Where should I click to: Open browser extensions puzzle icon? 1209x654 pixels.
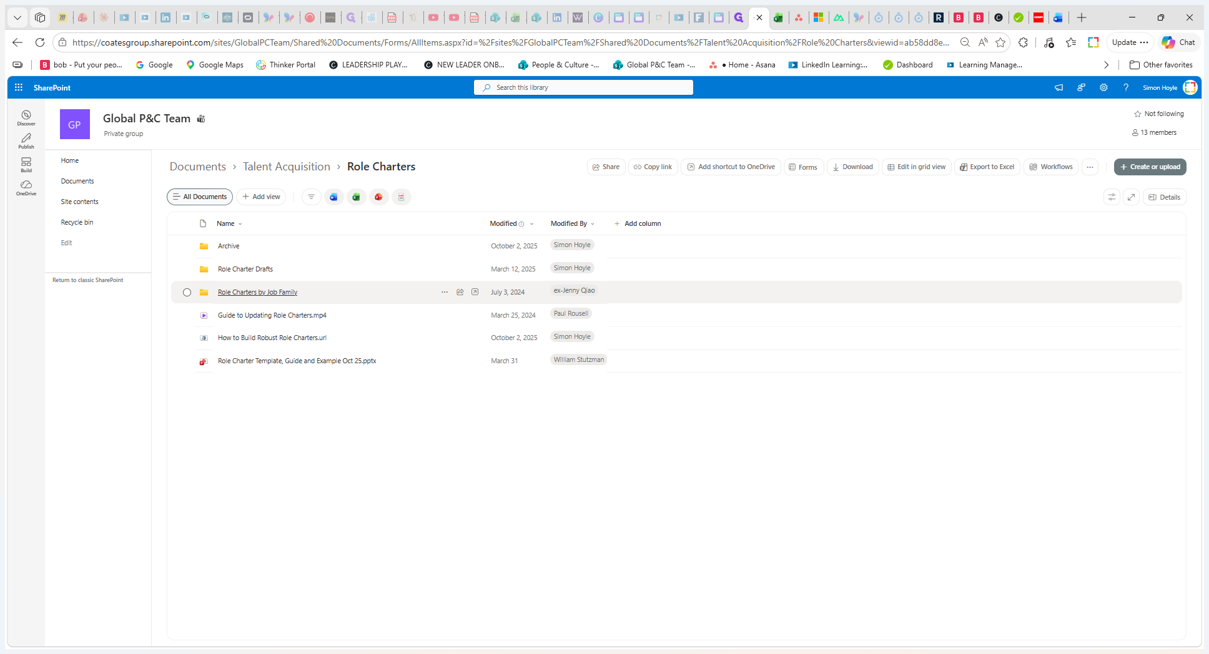click(x=1023, y=42)
